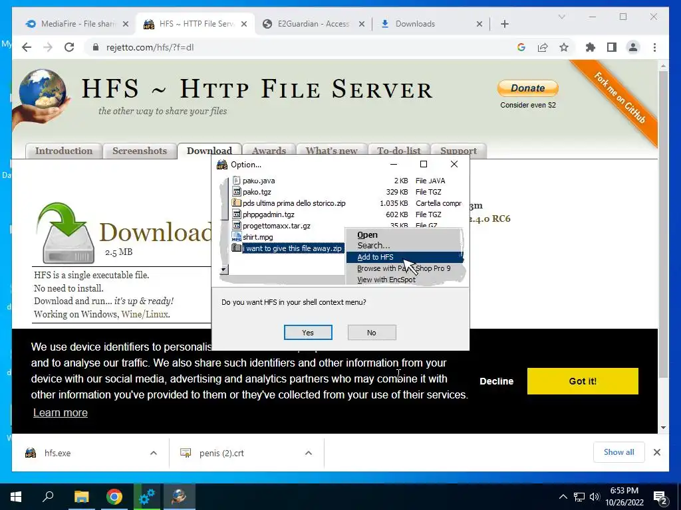The height and width of the screenshot is (510, 681).
Task: Bookmark this page with the star icon
Action: tap(564, 47)
